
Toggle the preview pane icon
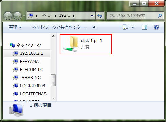(144, 27)
